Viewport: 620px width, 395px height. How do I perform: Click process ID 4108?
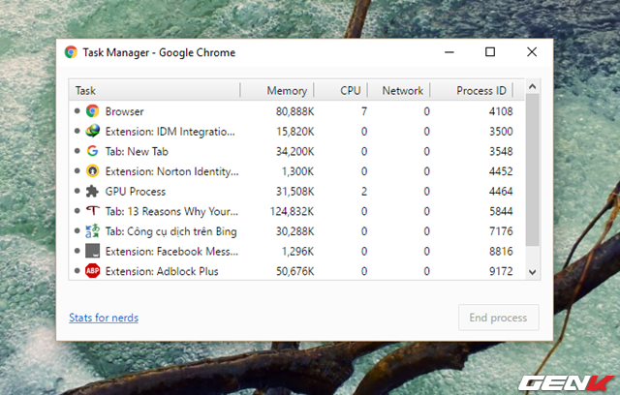click(x=501, y=111)
